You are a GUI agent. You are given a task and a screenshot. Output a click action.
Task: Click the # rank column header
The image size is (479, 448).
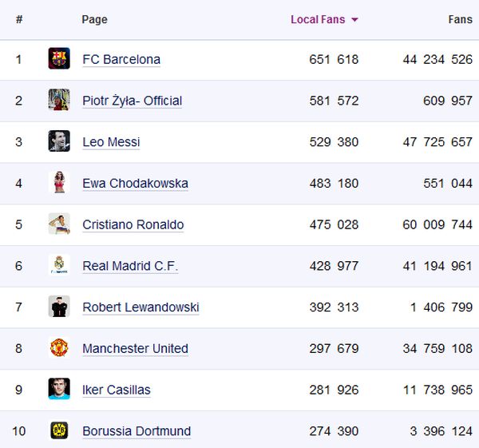click(x=19, y=19)
